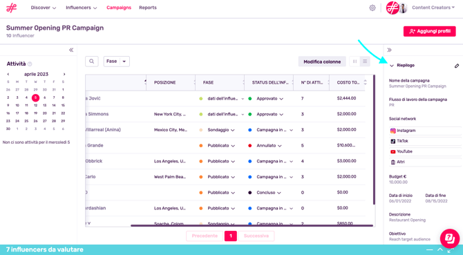Click page 1 pagination button
This screenshot has height=255, width=463.
(231, 236)
